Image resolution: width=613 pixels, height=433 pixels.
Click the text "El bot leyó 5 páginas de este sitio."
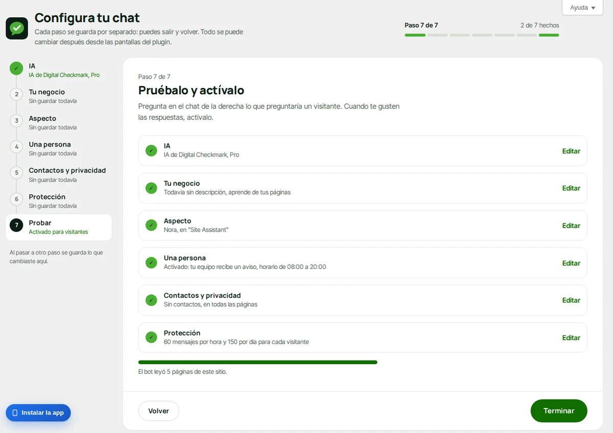182,372
